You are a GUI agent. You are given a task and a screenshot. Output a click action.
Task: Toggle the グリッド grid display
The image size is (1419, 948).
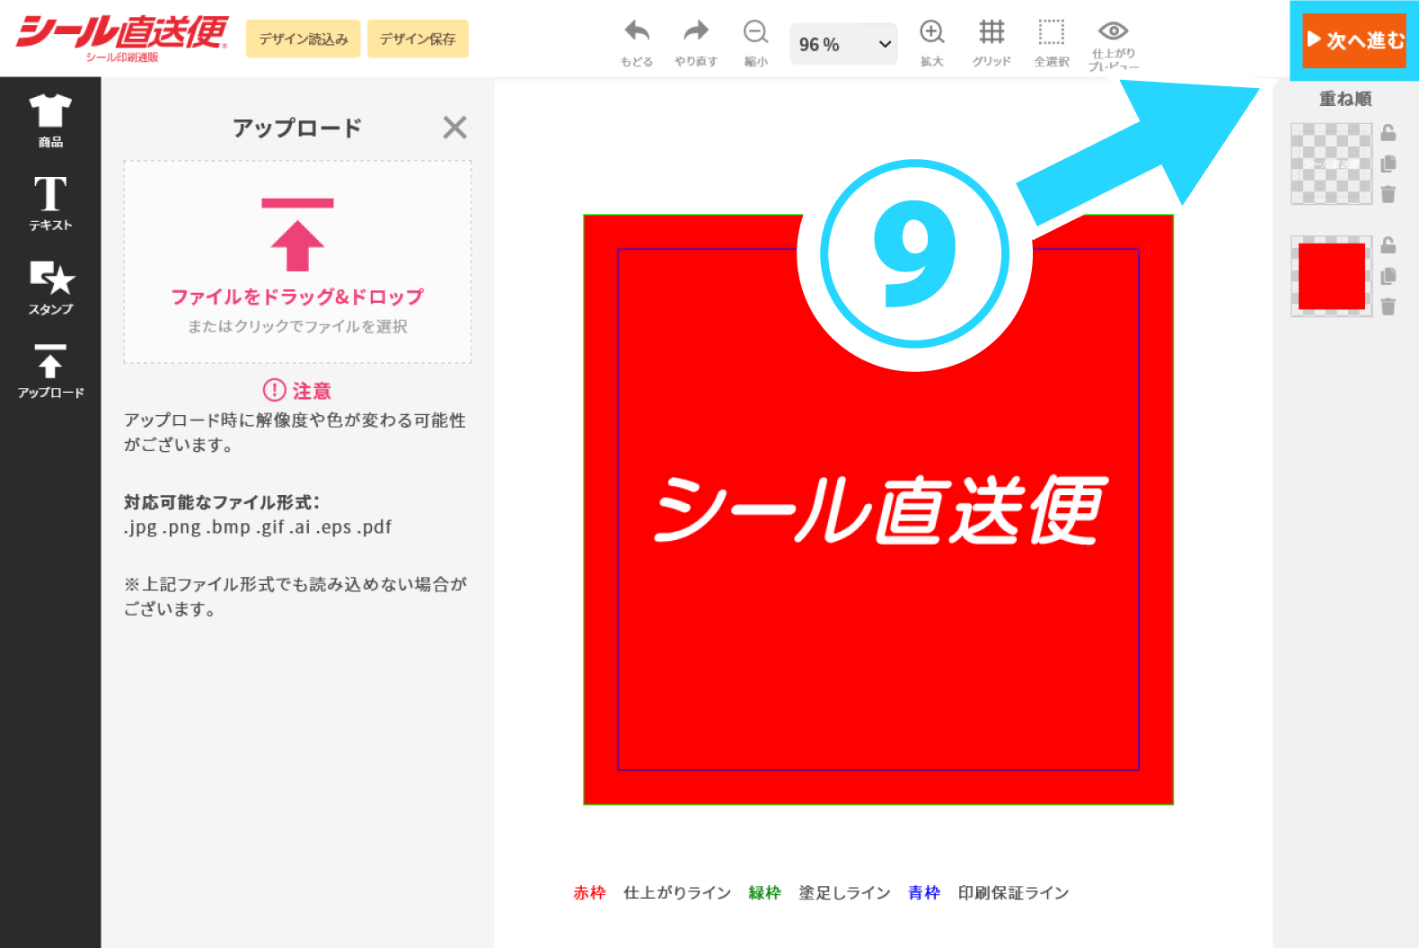pyautogui.click(x=992, y=42)
